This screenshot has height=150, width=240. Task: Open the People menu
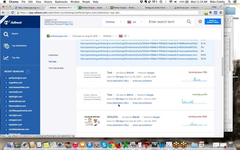86,2
